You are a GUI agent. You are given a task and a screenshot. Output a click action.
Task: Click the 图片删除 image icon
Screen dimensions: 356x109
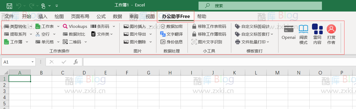[x=126, y=42]
